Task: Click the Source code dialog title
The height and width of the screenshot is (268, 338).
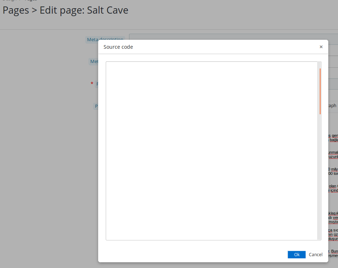Action: 118,47
